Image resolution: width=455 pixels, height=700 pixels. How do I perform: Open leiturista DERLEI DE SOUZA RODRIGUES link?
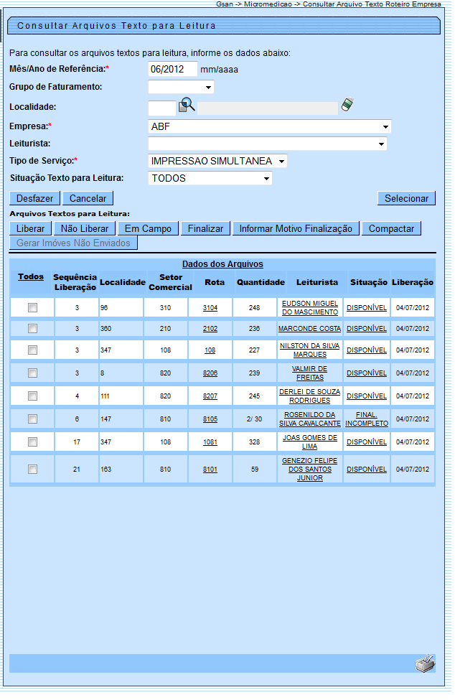[x=309, y=396]
